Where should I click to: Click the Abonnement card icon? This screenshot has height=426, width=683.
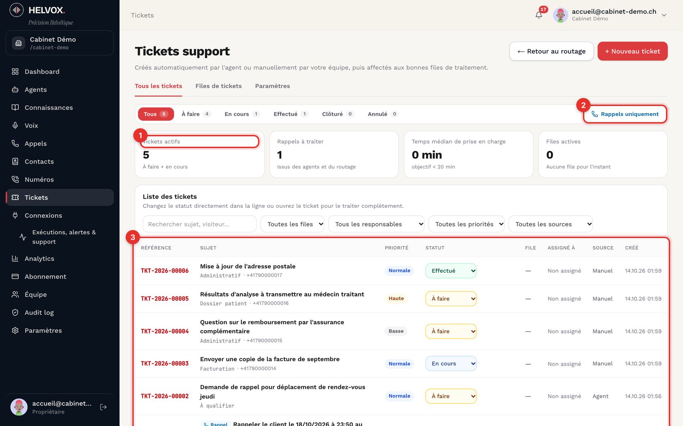[x=15, y=276]
